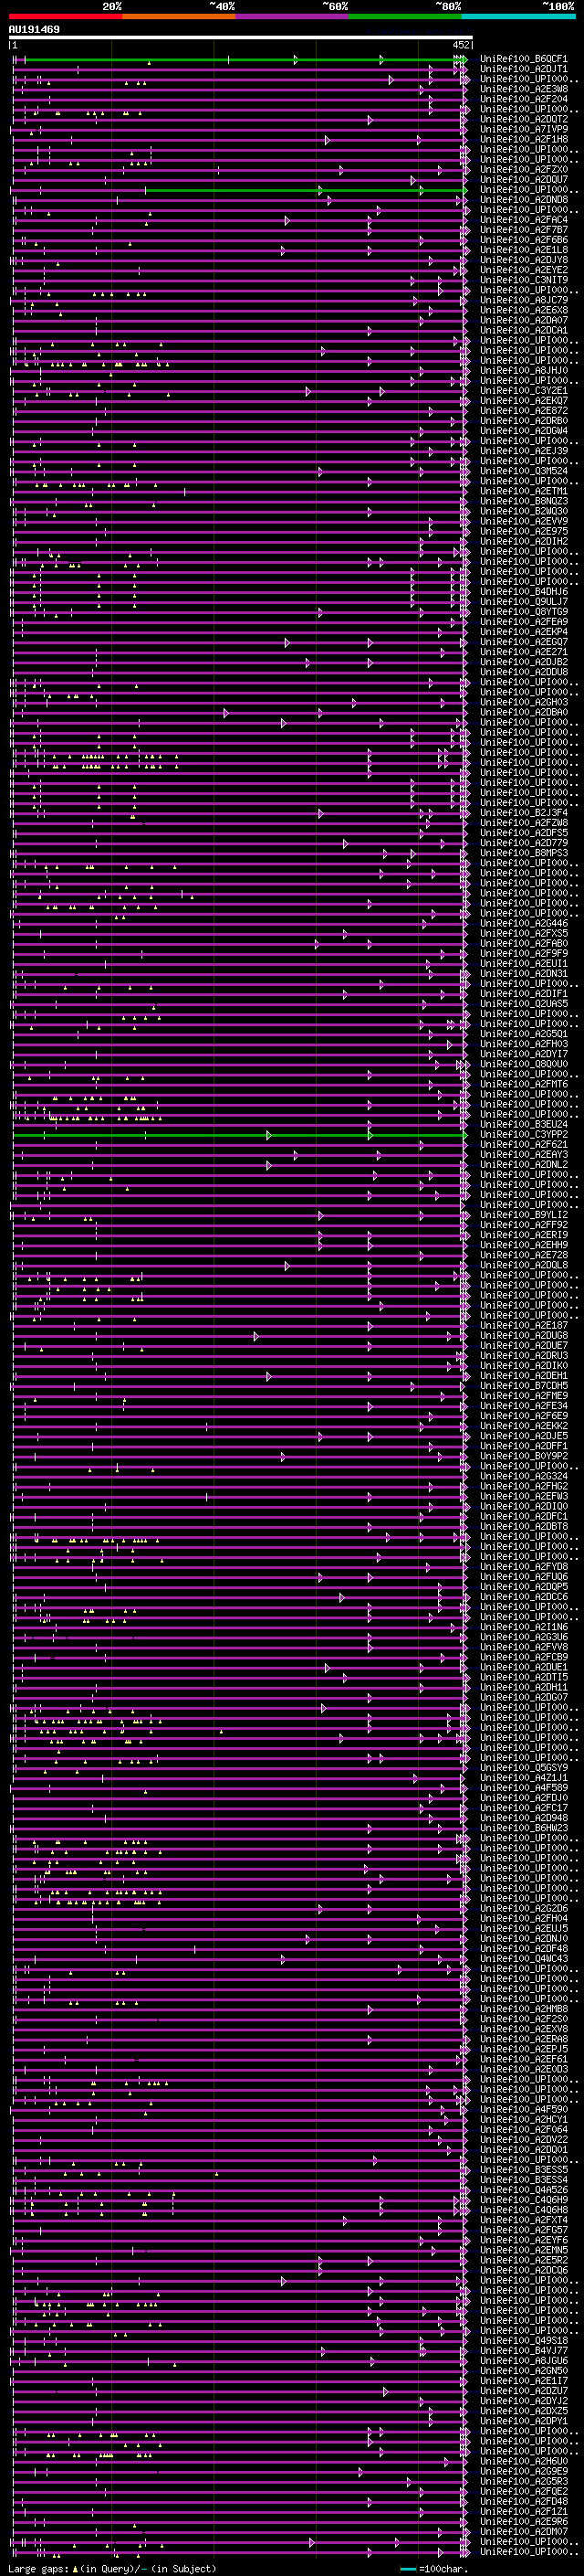Click the UniRef100_Q9ULJ7 label
The width and height of the screenshot is (584, 2576).
pyautogui.click(x=523, y=601)
